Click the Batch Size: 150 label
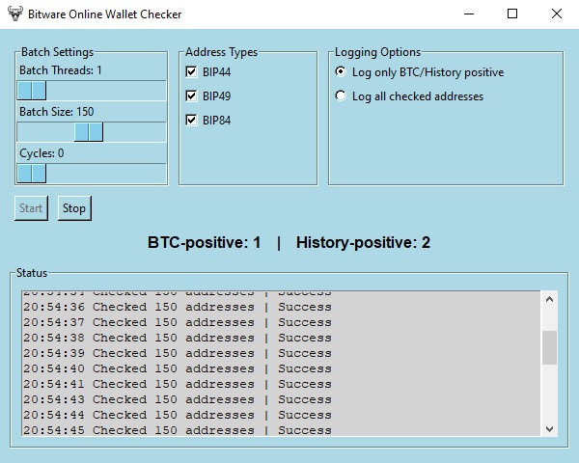 pos(57,112)
